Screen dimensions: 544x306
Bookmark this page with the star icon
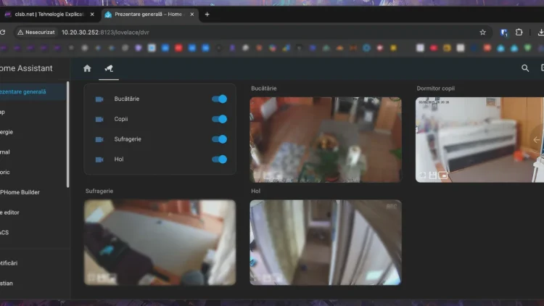click(482, 32)
